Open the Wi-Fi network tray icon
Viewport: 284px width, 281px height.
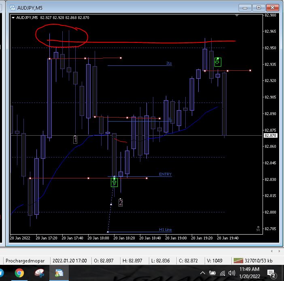(223, 273)
